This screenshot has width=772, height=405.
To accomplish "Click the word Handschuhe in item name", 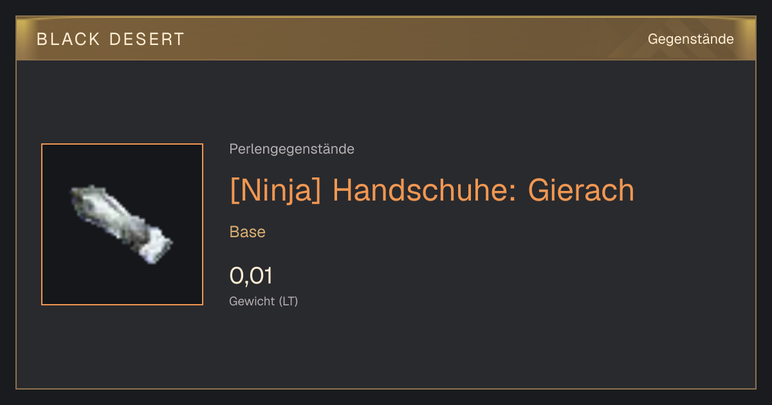I will click(x=425, y=190).
